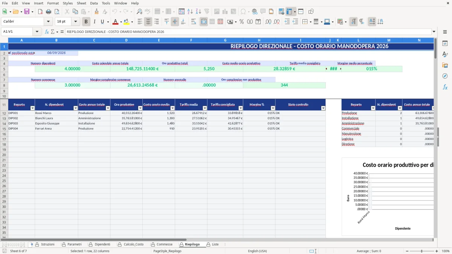Open the Data menu
452x254 pixels.
coord(94,3)
